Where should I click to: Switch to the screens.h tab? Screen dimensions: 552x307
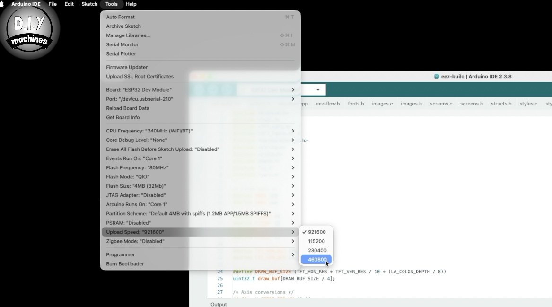[x=472, y=104]
